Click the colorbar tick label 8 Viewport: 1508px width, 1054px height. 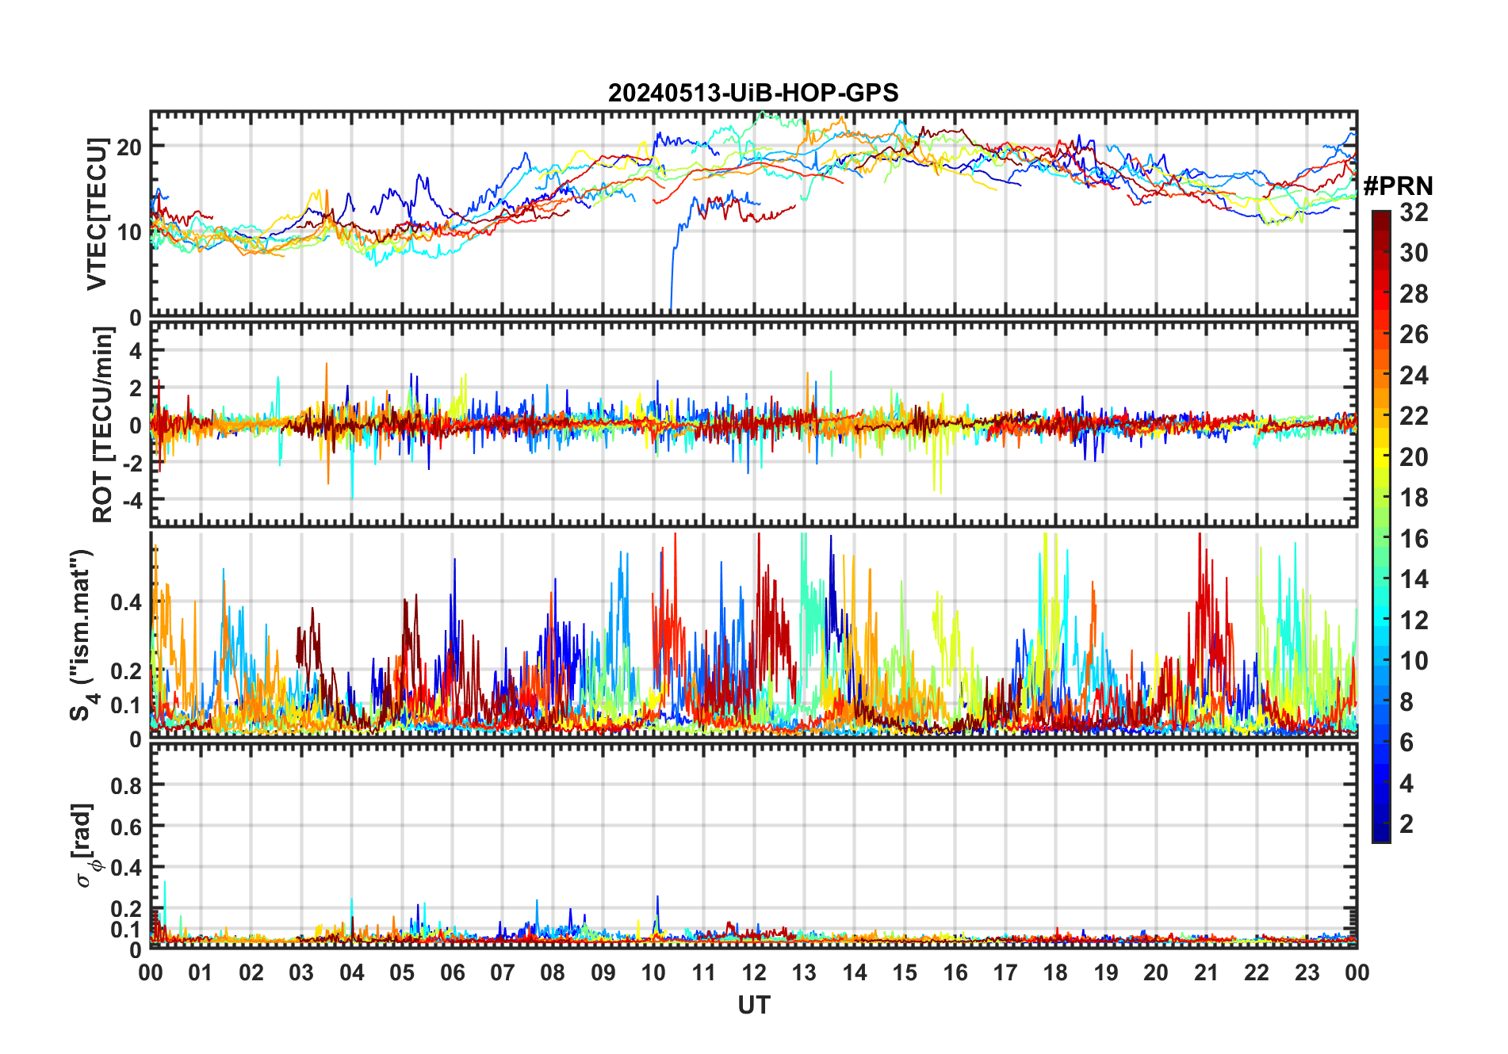point(1407,702)
